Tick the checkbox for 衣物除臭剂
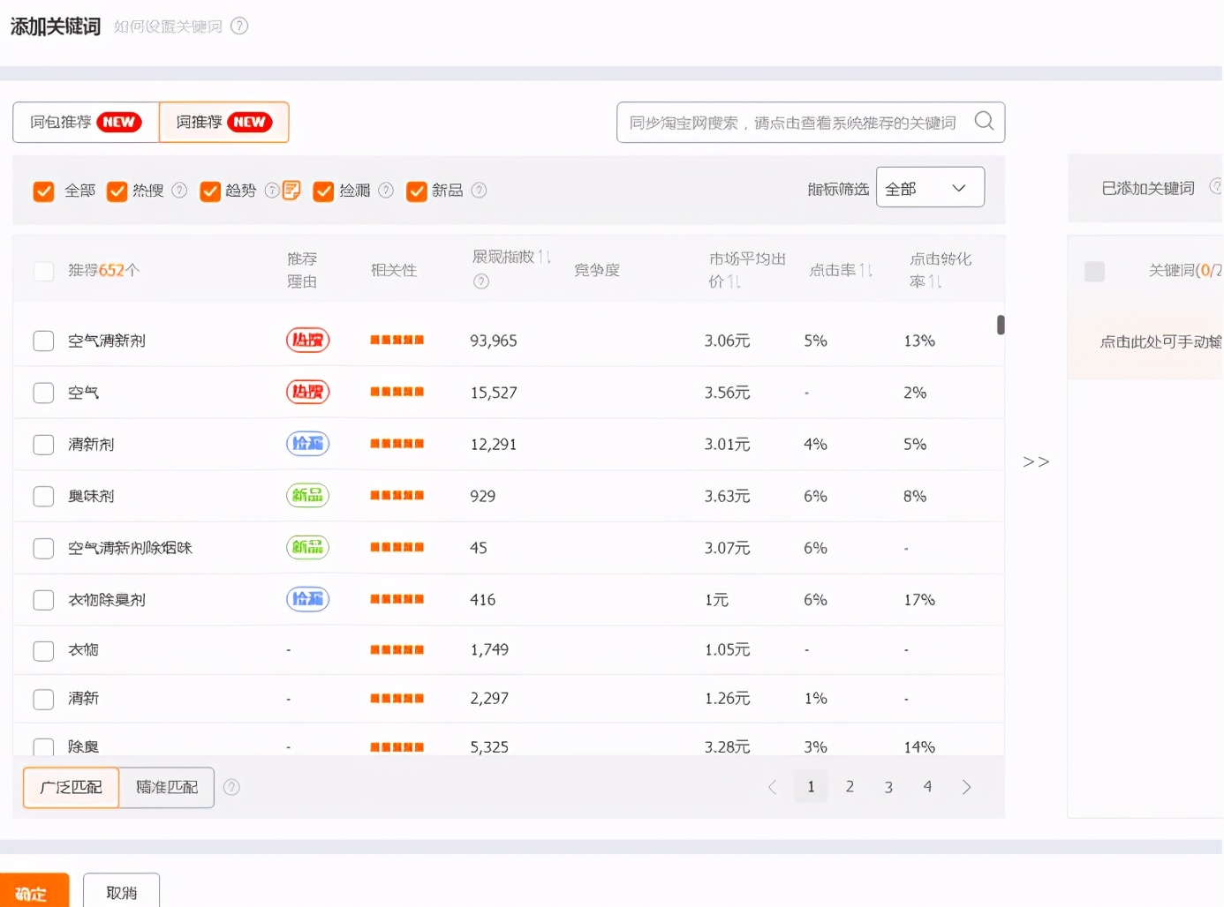This screenshot has width=1224, height=907. (x=43, y=600)
